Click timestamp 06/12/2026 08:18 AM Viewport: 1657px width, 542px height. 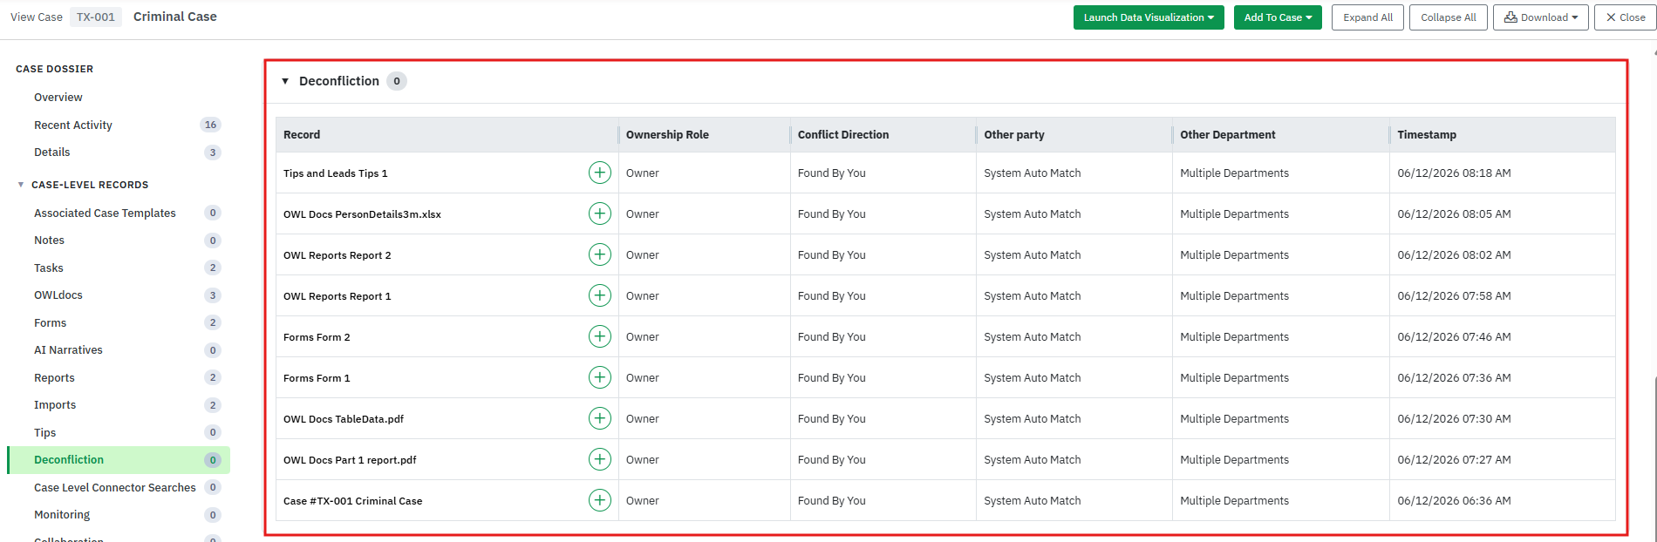coord(1455,173)
